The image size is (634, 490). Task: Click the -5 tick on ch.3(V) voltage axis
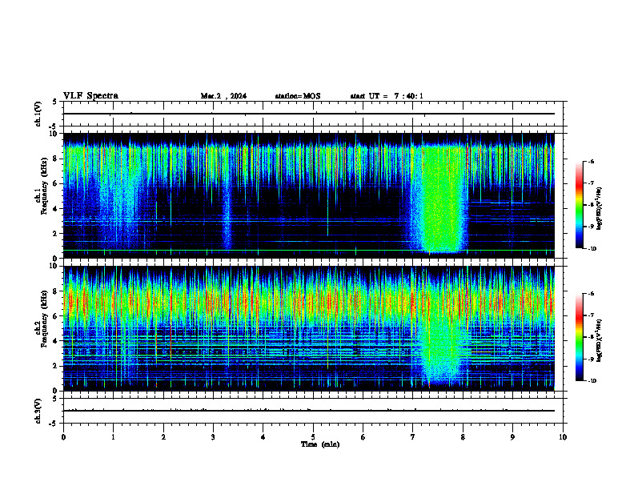coord(54,424)
